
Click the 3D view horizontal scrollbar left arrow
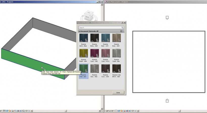(32, 111)
